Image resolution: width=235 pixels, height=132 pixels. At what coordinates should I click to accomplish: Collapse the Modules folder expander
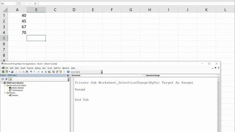coord(5,93)
